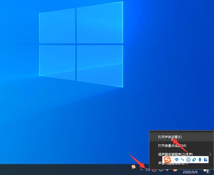Click the red record icon in the tray
This screenshot has height=175, width=214.
click(x=154, y=170)
